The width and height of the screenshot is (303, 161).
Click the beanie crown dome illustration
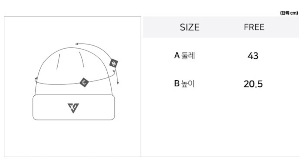[x=74, y=71]
